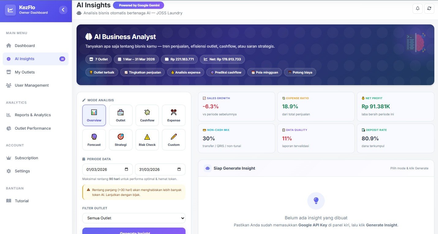The image size is (438, 234).
Task: Select the Strategi target mode icon
Action: [121, 137]
